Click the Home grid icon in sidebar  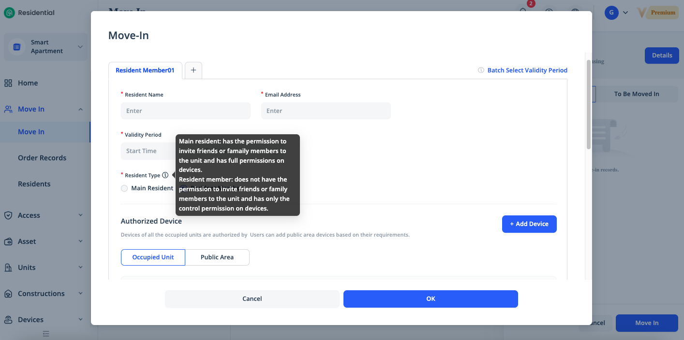(x=8, y=83)
